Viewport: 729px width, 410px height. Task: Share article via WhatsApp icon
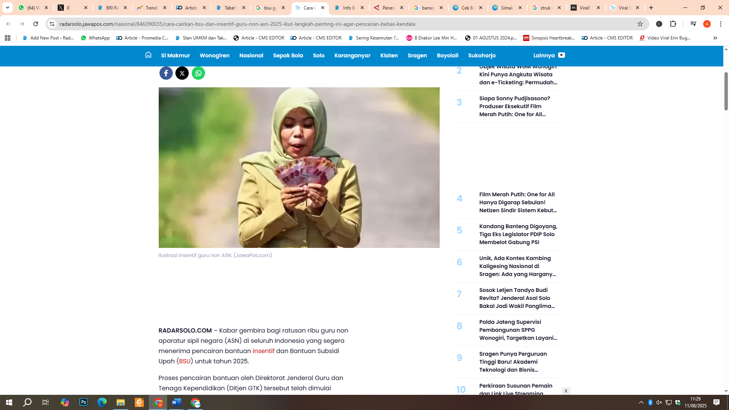click(x=198, y=73)
